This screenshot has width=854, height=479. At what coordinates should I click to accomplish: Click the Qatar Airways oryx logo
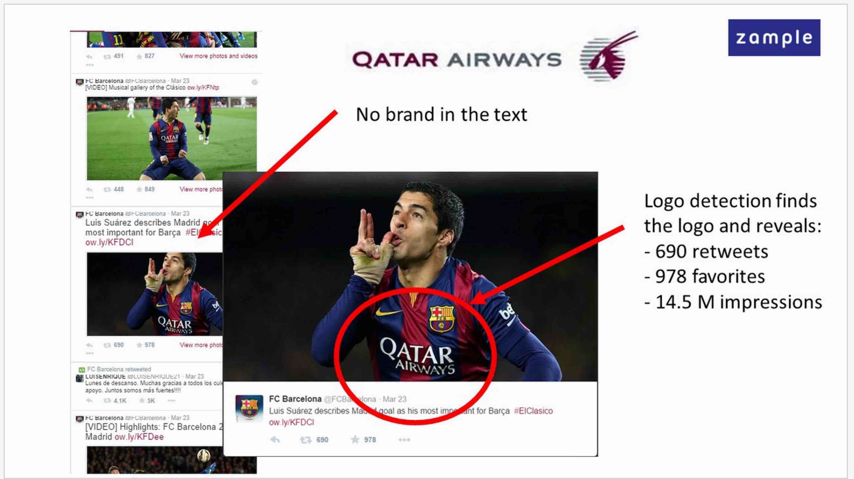608,56
